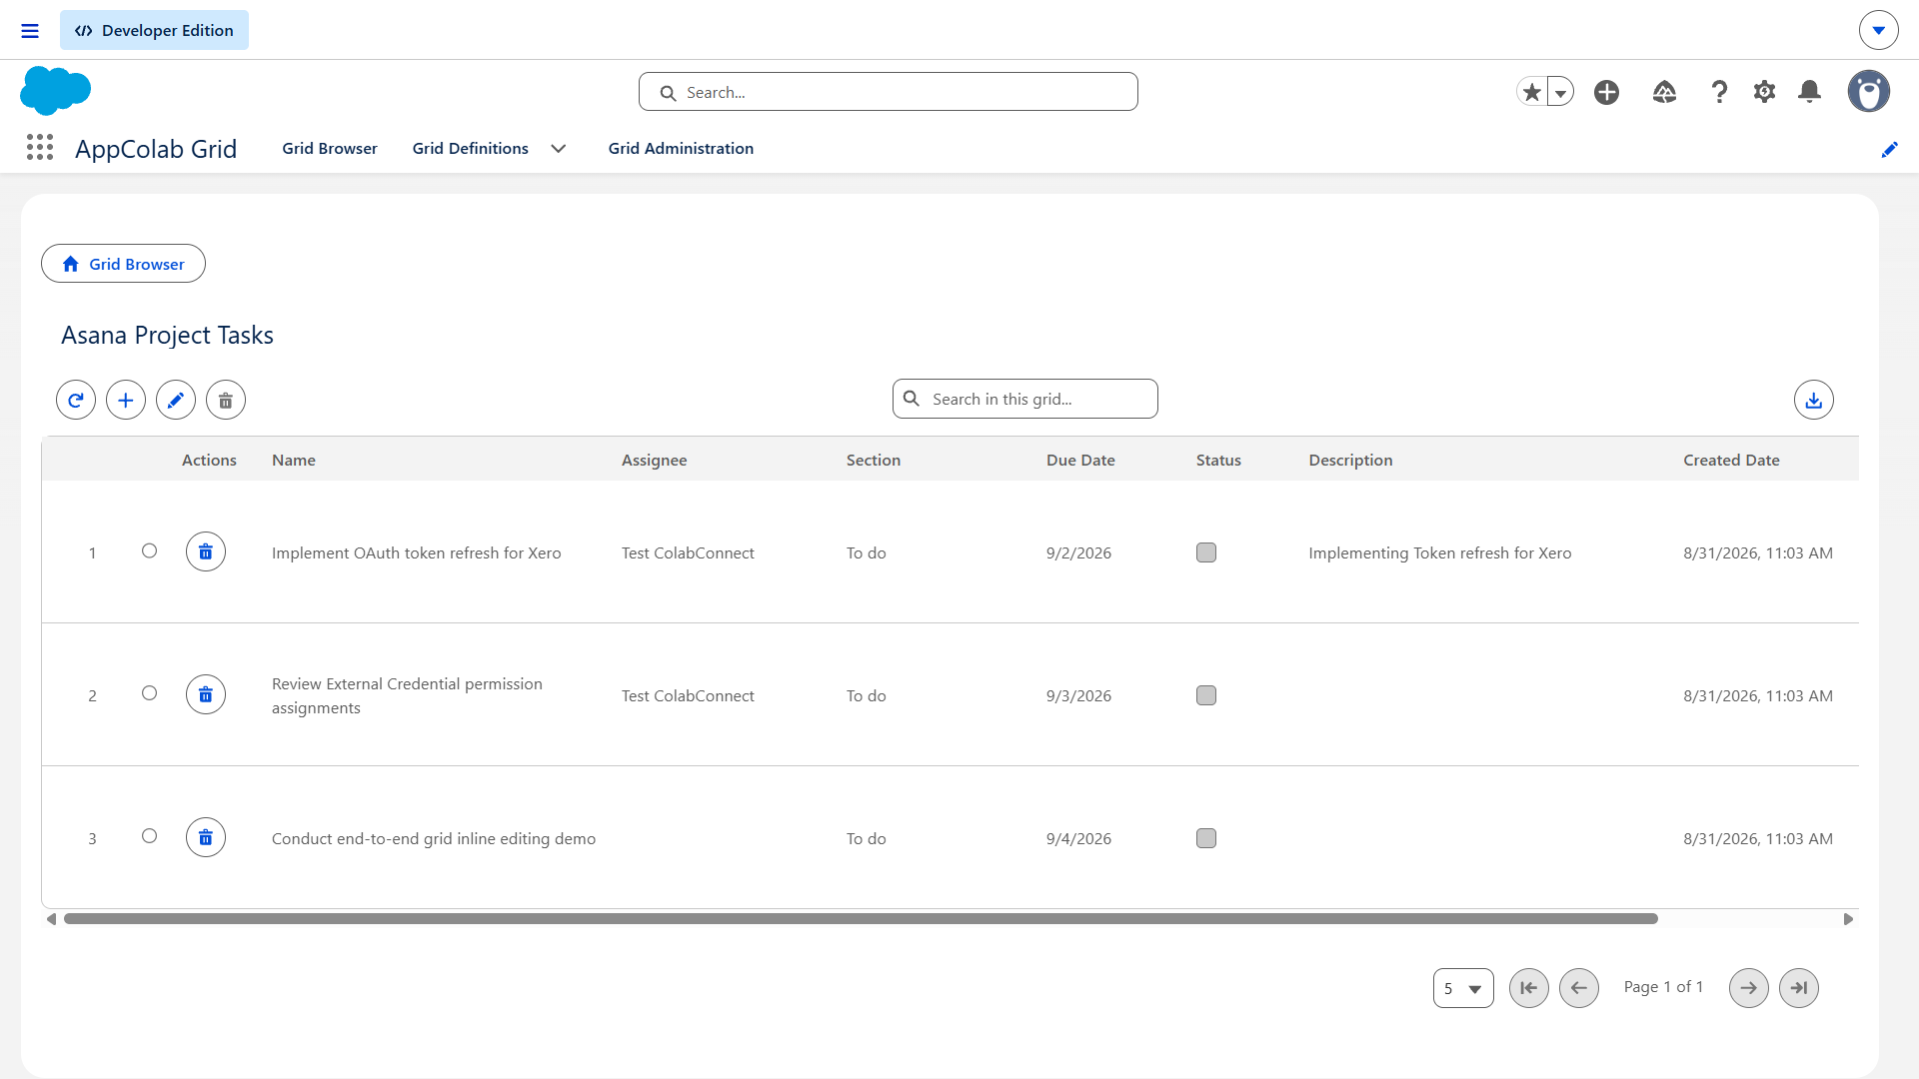Open the Setup gear menu
The width and height of the screenshot is (1919, 1079).
(1764, 92)
